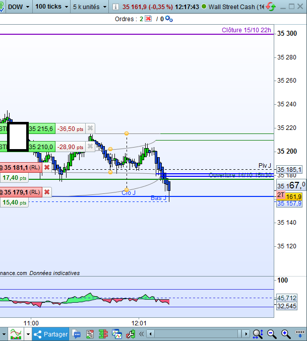Click the instrument info icon
This screenshot has width=307, height=341.
[x=115, y=7]
